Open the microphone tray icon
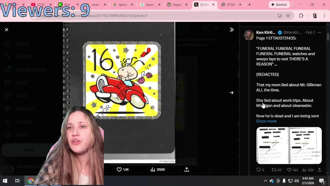330x186 pixels. tap(284, 181)
